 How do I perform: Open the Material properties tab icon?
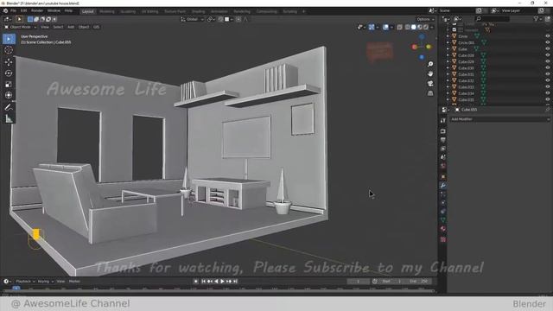[x=443, y=229]
